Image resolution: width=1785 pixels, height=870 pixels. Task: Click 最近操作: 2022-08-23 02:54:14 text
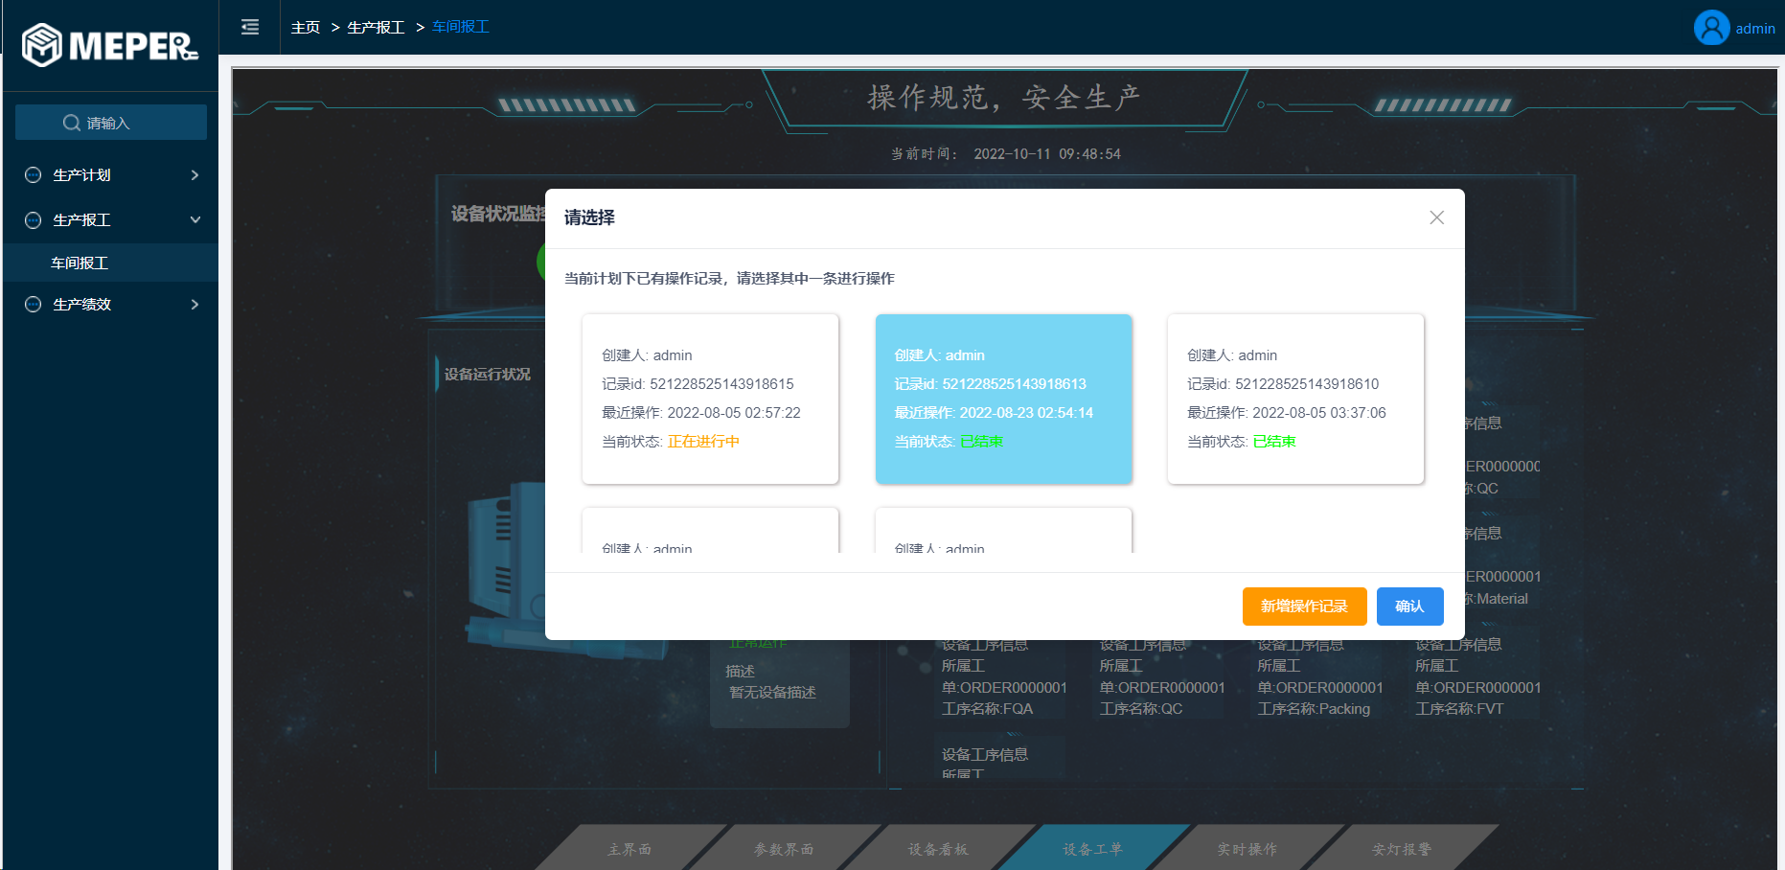[x=994, y=413]
